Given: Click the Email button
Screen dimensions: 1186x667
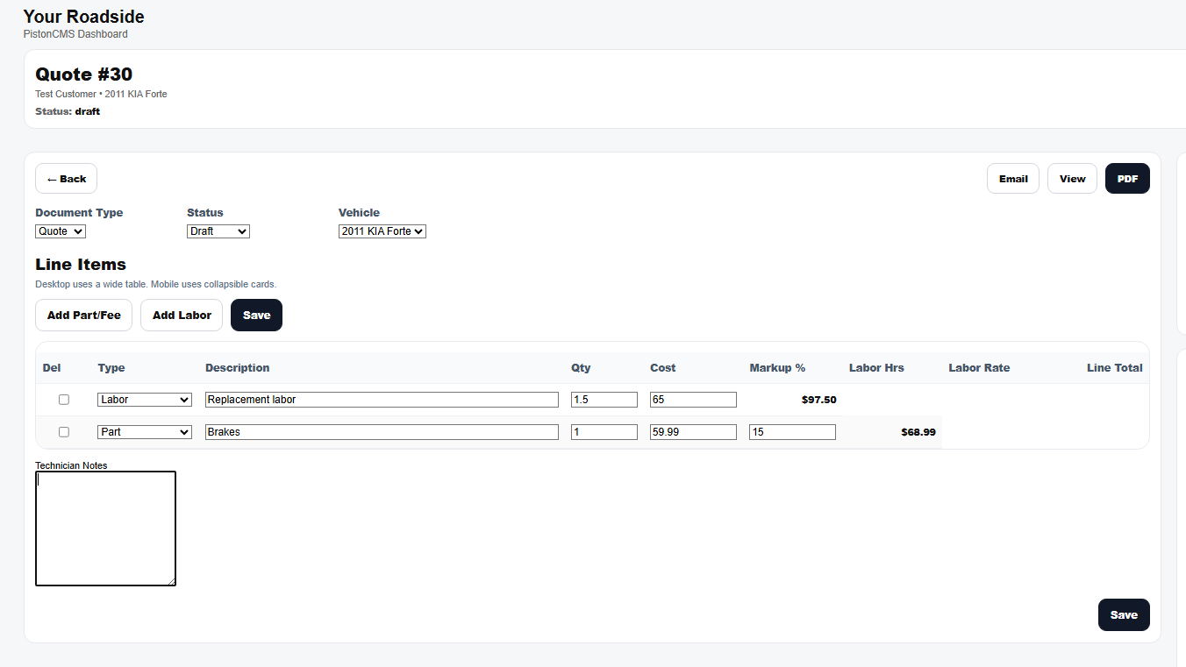Looking at the screenshot, I should point(1012,178).
